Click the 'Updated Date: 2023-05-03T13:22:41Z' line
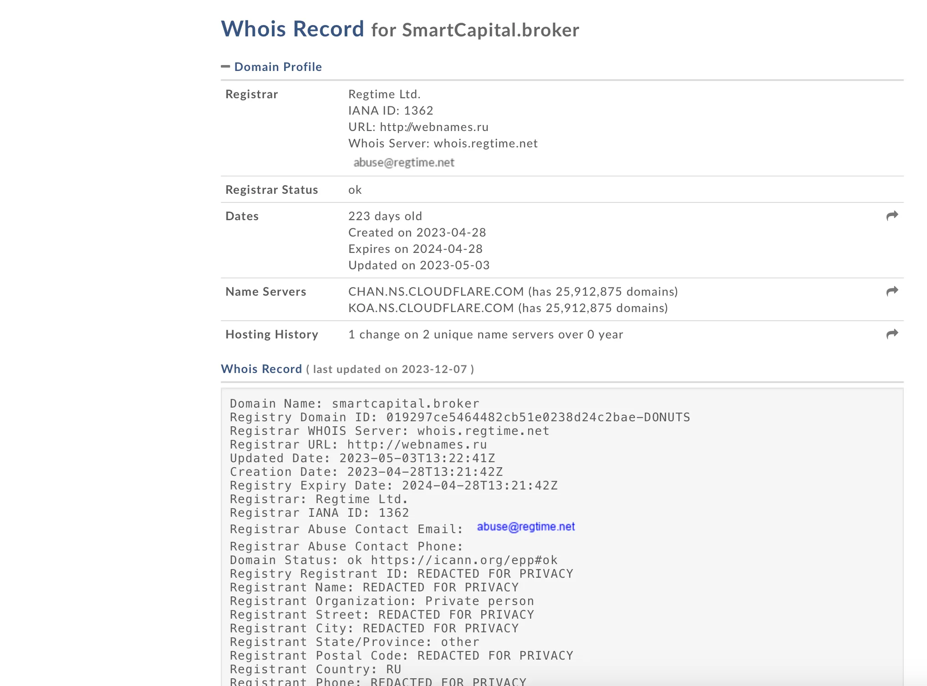 click(362, 459)
